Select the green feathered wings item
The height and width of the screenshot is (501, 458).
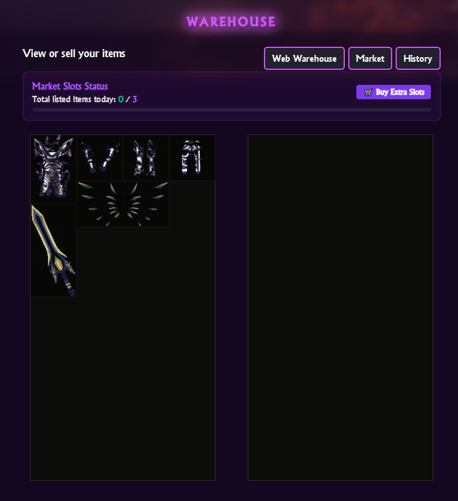tap(122, 204)
